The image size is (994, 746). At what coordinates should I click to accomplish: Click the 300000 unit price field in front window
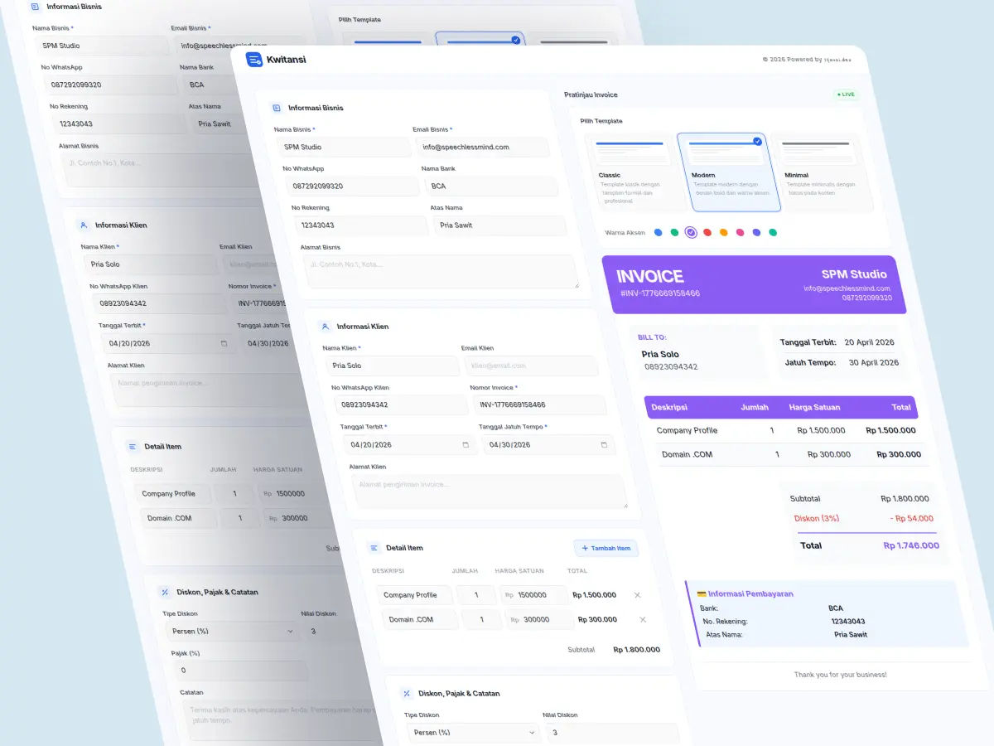[539, 619]
